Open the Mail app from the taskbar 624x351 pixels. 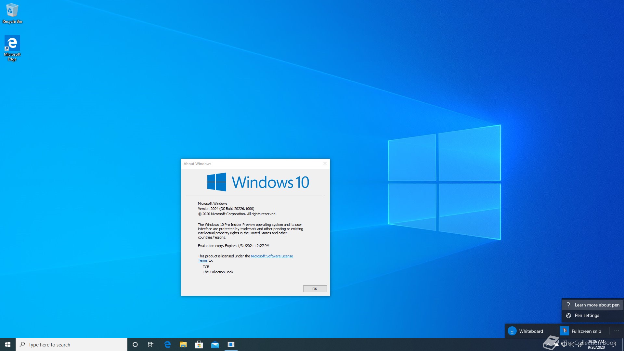coord(215,344)
